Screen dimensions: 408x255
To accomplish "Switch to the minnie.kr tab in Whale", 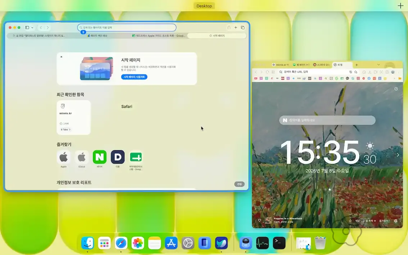I will [281, 65].
